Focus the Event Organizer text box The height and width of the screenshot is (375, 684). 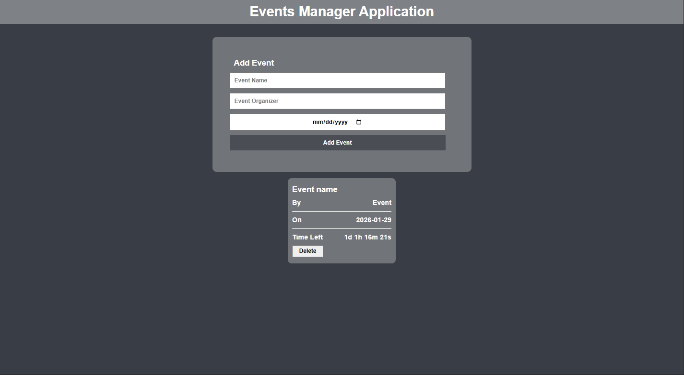coord(338,101)
